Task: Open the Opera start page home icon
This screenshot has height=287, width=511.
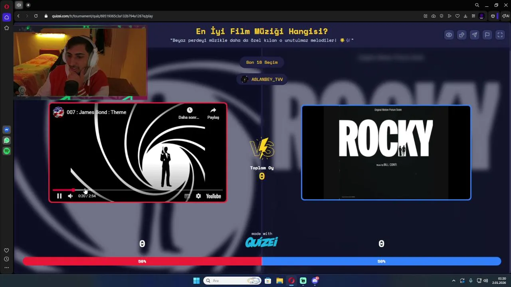Action: click(x=6, y=17)
